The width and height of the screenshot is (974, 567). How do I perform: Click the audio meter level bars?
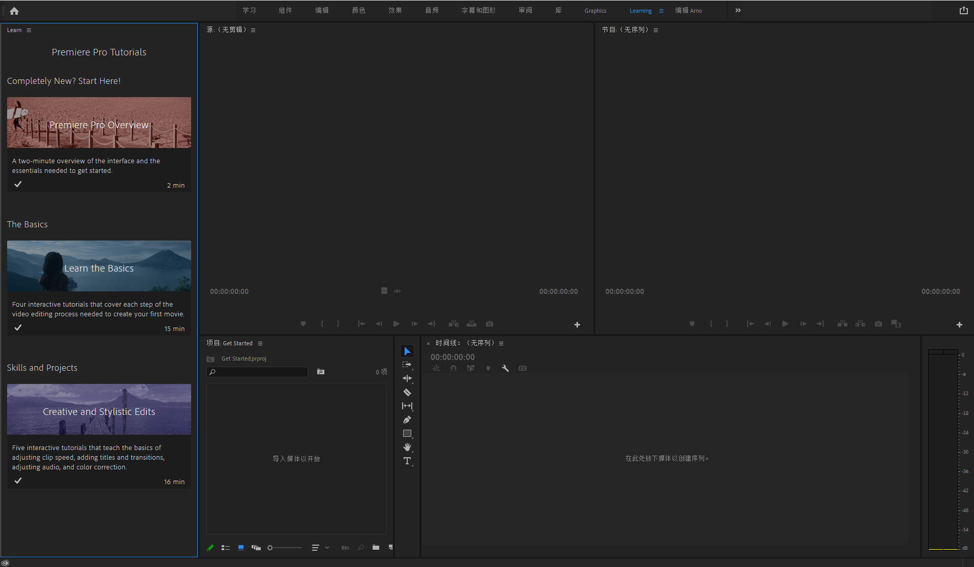pos(943,451)
